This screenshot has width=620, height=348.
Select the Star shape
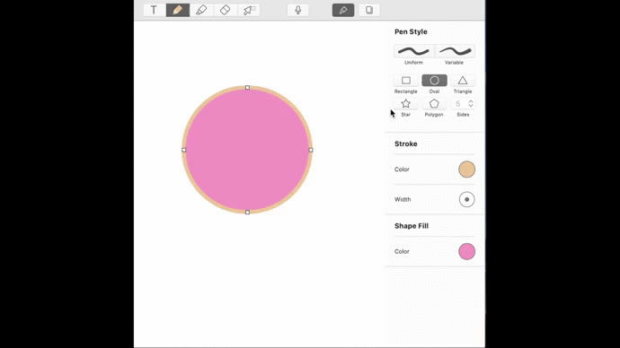point(406,104)
